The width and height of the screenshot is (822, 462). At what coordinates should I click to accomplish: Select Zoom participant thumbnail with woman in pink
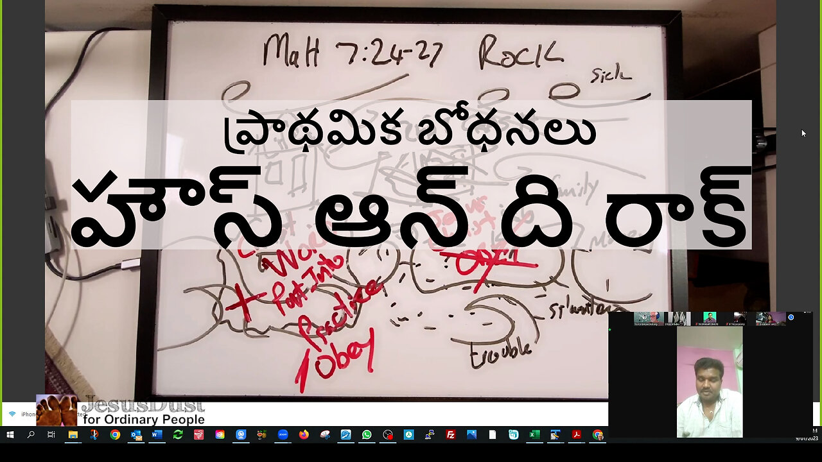(772, 318)
